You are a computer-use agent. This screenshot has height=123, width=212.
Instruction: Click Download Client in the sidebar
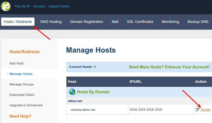coord(22,95)
